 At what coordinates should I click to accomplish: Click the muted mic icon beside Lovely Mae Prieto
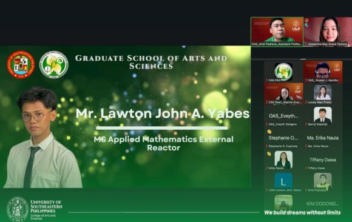click(x=306, y=102)
